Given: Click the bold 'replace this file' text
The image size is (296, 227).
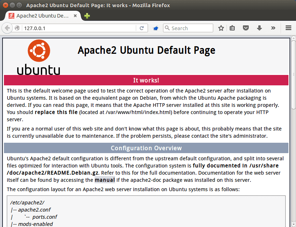Looking at the screenshot, I should point(56,112).
